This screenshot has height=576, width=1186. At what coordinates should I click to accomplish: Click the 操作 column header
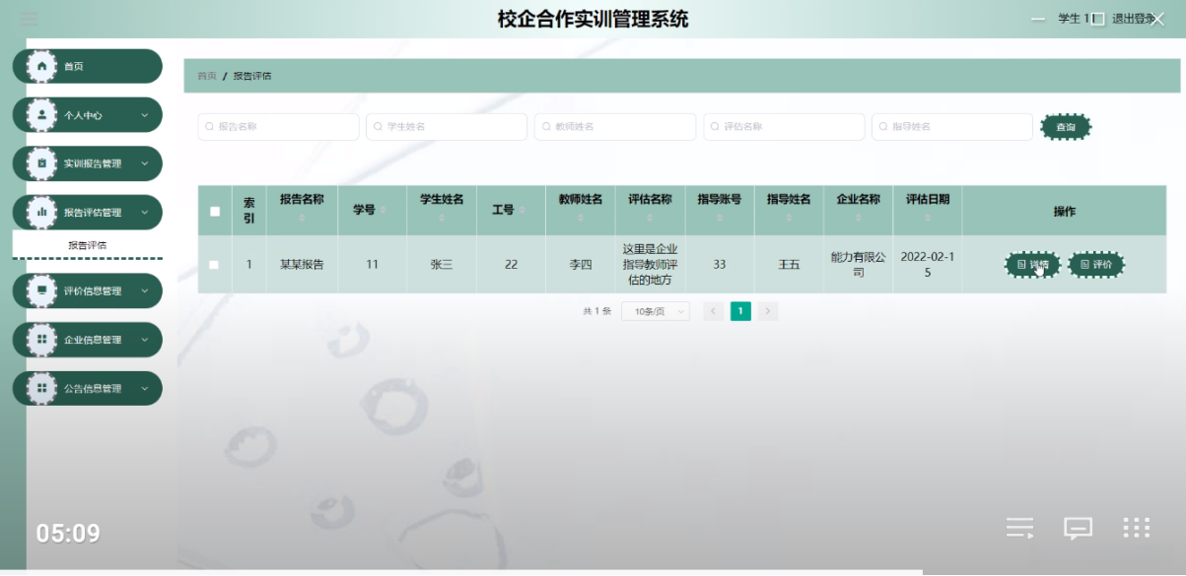[x=1064, y=211]
